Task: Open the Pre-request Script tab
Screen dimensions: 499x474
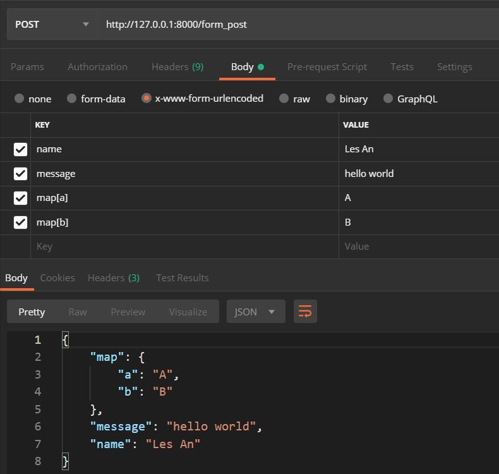Action: (327, 67)
